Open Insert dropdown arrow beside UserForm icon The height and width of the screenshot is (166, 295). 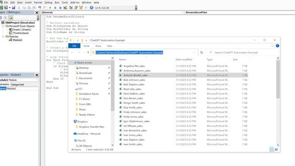point(9,8)
